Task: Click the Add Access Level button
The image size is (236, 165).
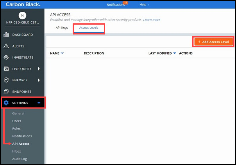Action: [x=214, y=42]
